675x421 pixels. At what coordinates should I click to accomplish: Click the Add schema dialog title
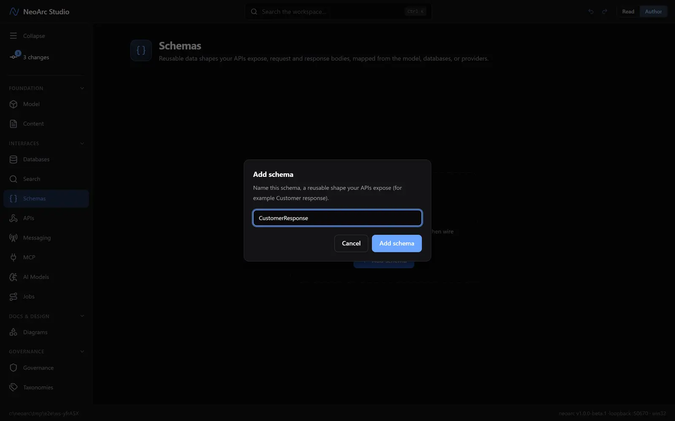273,174
